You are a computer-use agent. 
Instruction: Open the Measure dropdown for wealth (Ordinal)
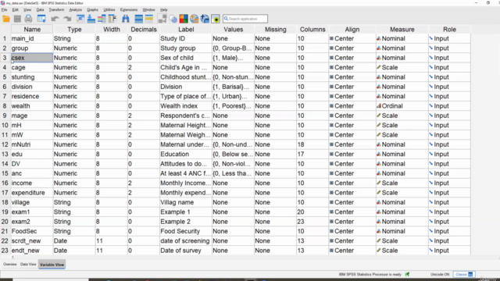402,106
